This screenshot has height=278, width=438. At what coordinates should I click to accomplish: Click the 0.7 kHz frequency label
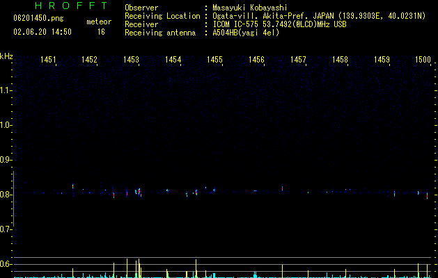pyautogui.click(x=6, y=229)
